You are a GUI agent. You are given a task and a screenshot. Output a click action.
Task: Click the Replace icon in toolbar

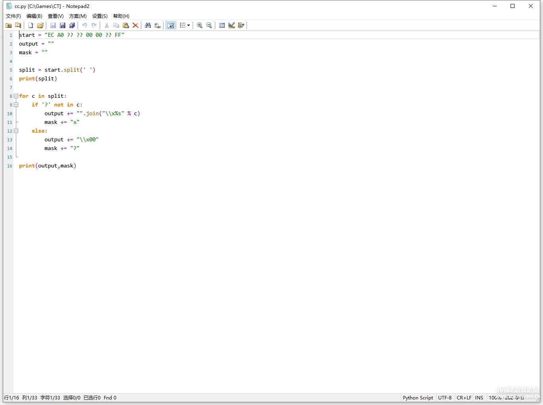click(x=158, y=25)
